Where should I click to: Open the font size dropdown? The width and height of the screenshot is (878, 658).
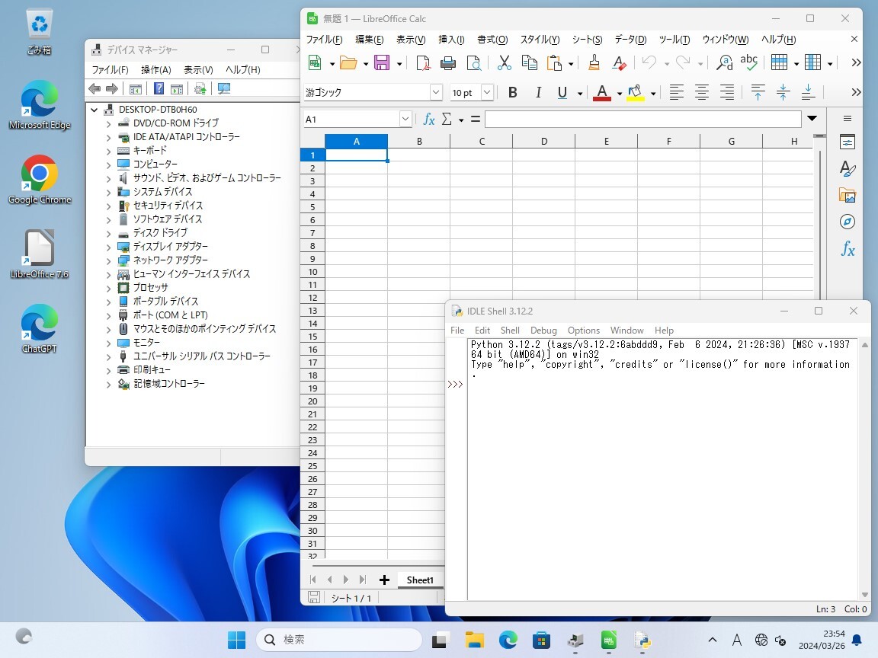(x=487, y=91)
